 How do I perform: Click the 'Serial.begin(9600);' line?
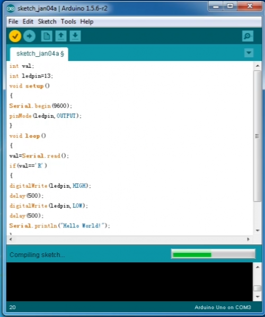(x=40, y=105)
